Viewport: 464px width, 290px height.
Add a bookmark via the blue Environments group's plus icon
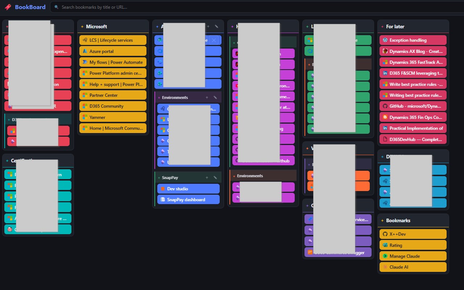(207, 98)
